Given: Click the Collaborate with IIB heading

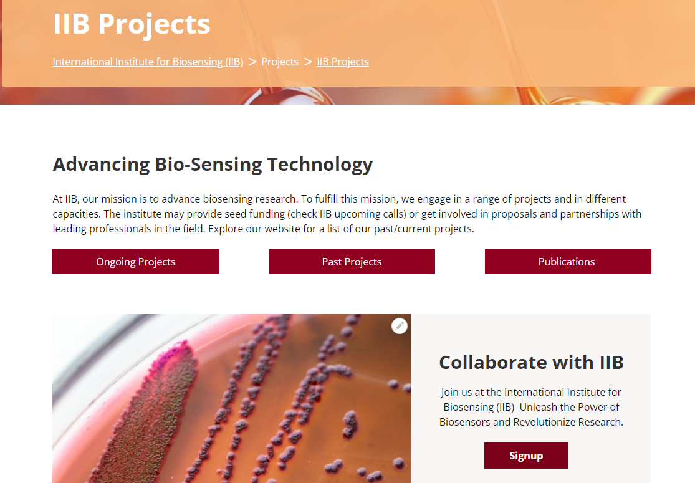Looking at the screenshot, I should (x=531, y=362).
